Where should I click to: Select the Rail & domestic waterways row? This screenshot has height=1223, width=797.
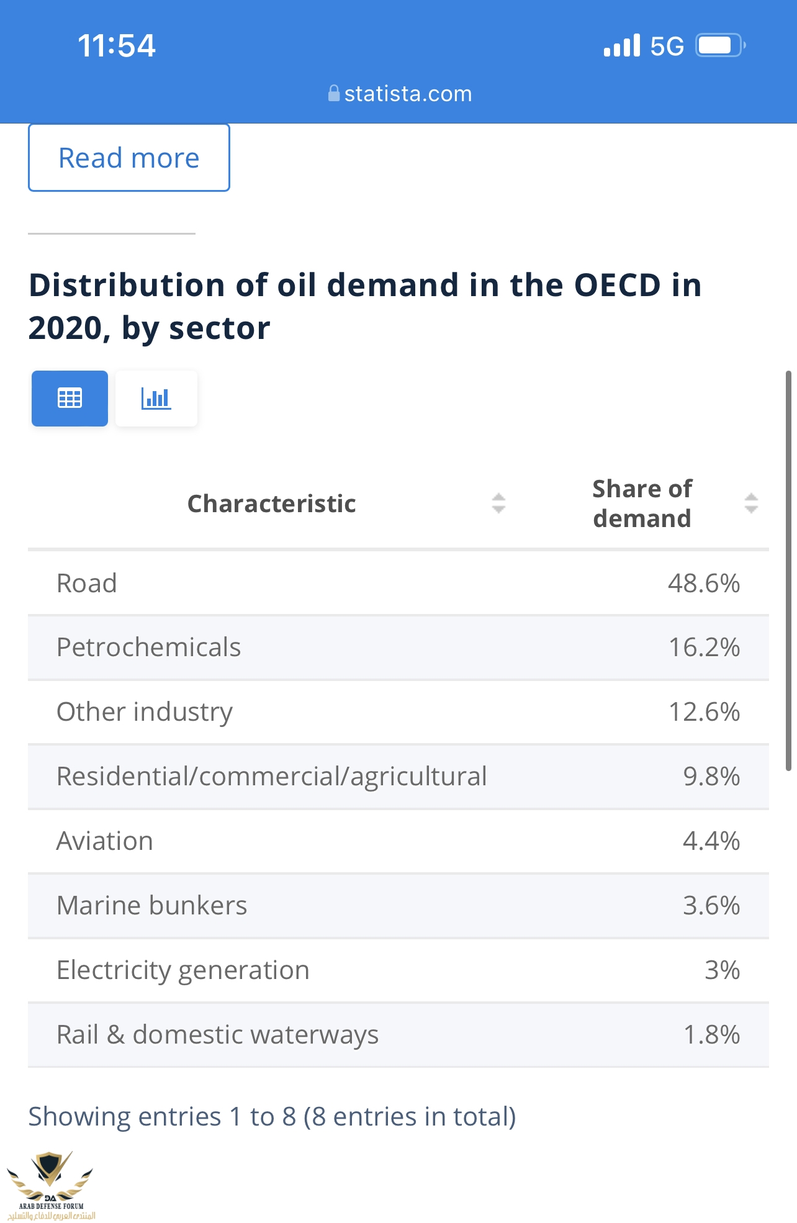pos(398,1035)
